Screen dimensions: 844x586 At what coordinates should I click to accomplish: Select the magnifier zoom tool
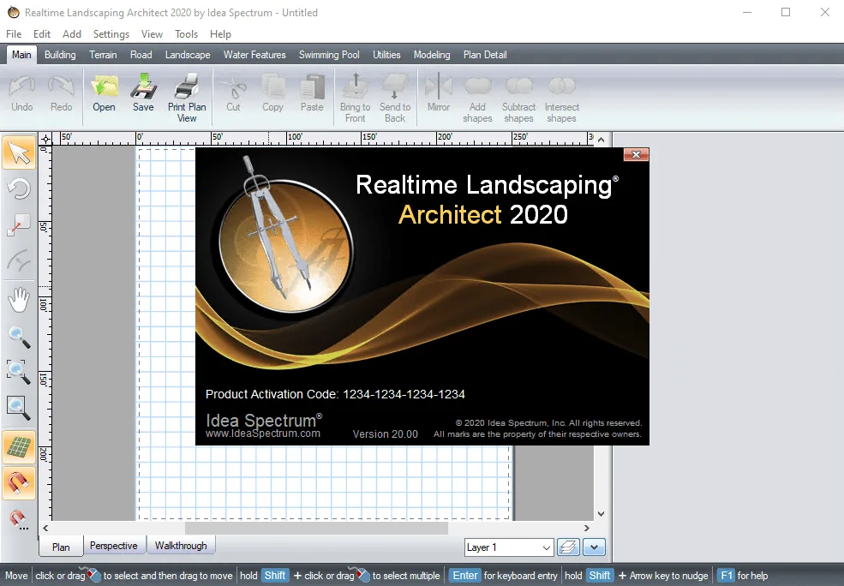20,337
